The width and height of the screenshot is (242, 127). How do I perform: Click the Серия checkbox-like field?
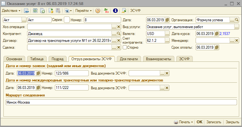[x=67, y=20]
